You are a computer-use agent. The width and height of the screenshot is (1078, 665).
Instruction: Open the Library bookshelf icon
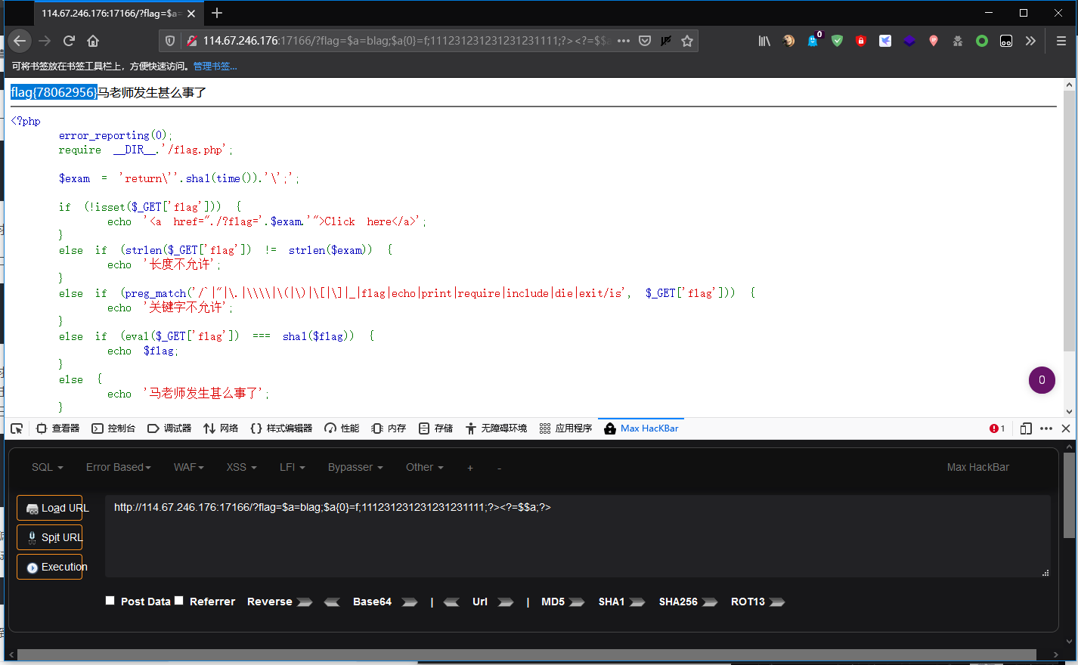(764, 41)
